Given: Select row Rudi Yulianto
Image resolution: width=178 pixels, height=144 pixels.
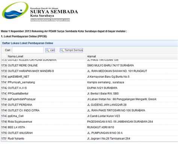Looking at the screenshot, I should coord(89,138).
